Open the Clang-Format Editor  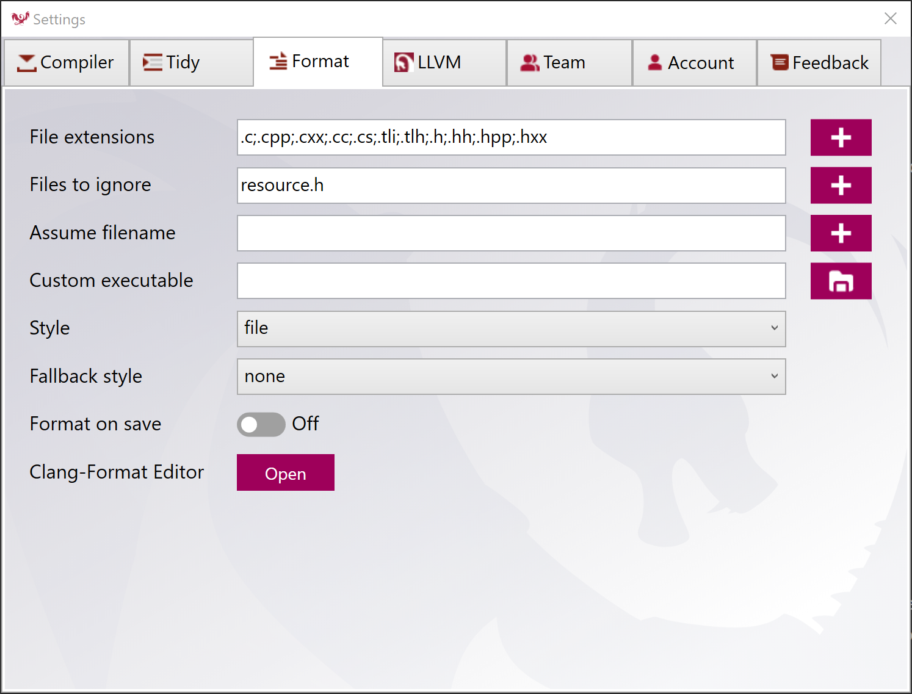(x=285, y=472)
